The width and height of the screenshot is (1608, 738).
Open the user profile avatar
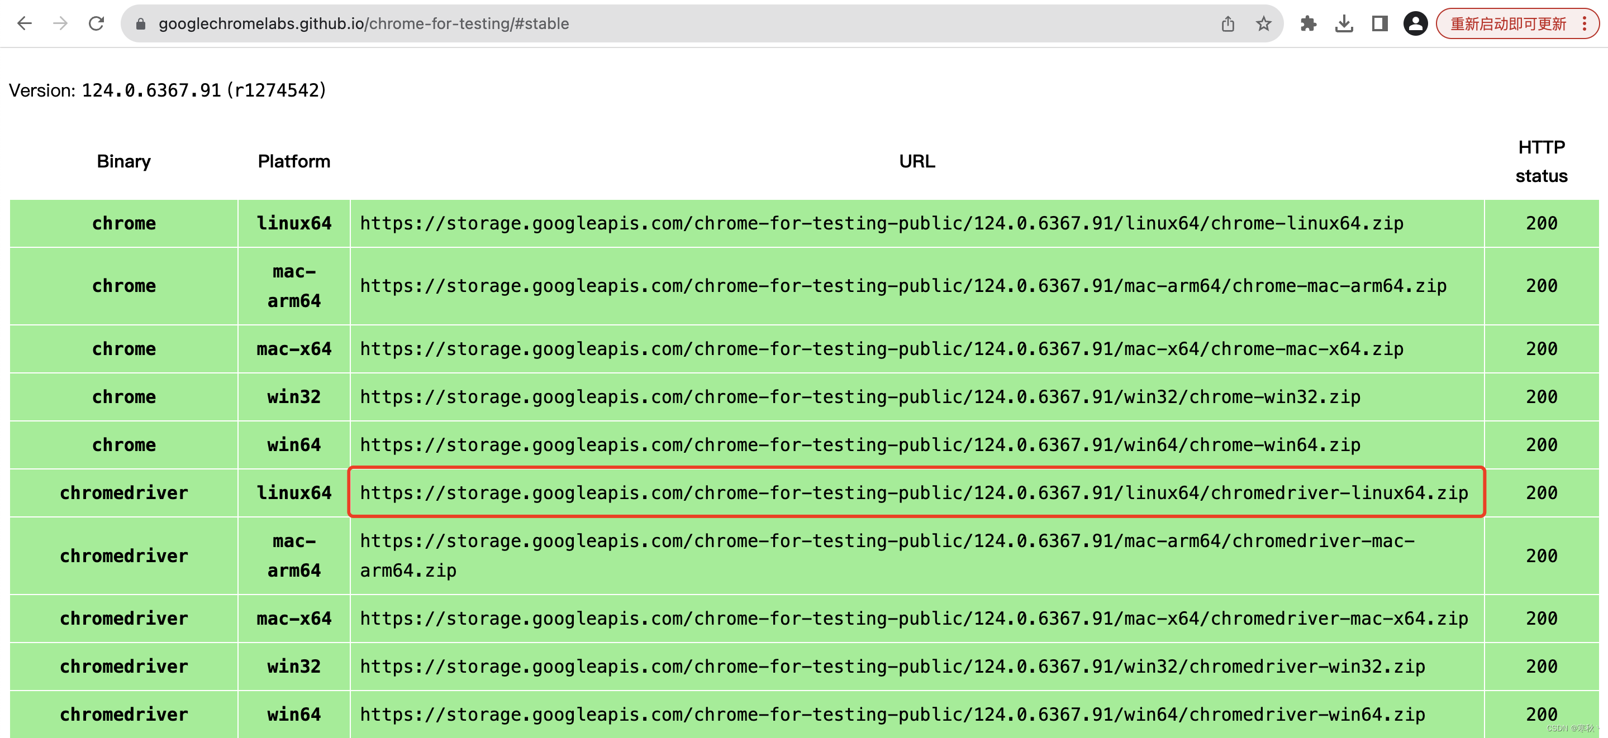(x=1415, y=23)
